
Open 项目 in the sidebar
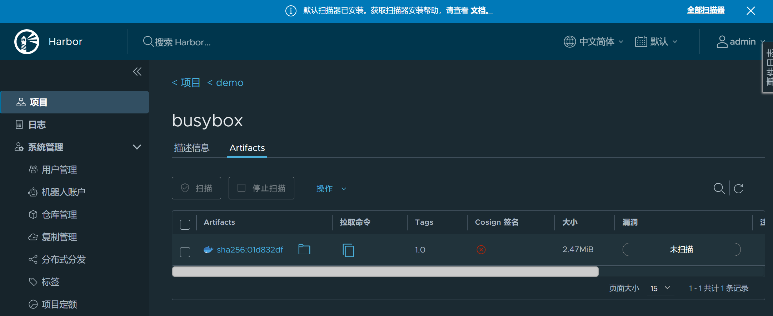(75, 102)
